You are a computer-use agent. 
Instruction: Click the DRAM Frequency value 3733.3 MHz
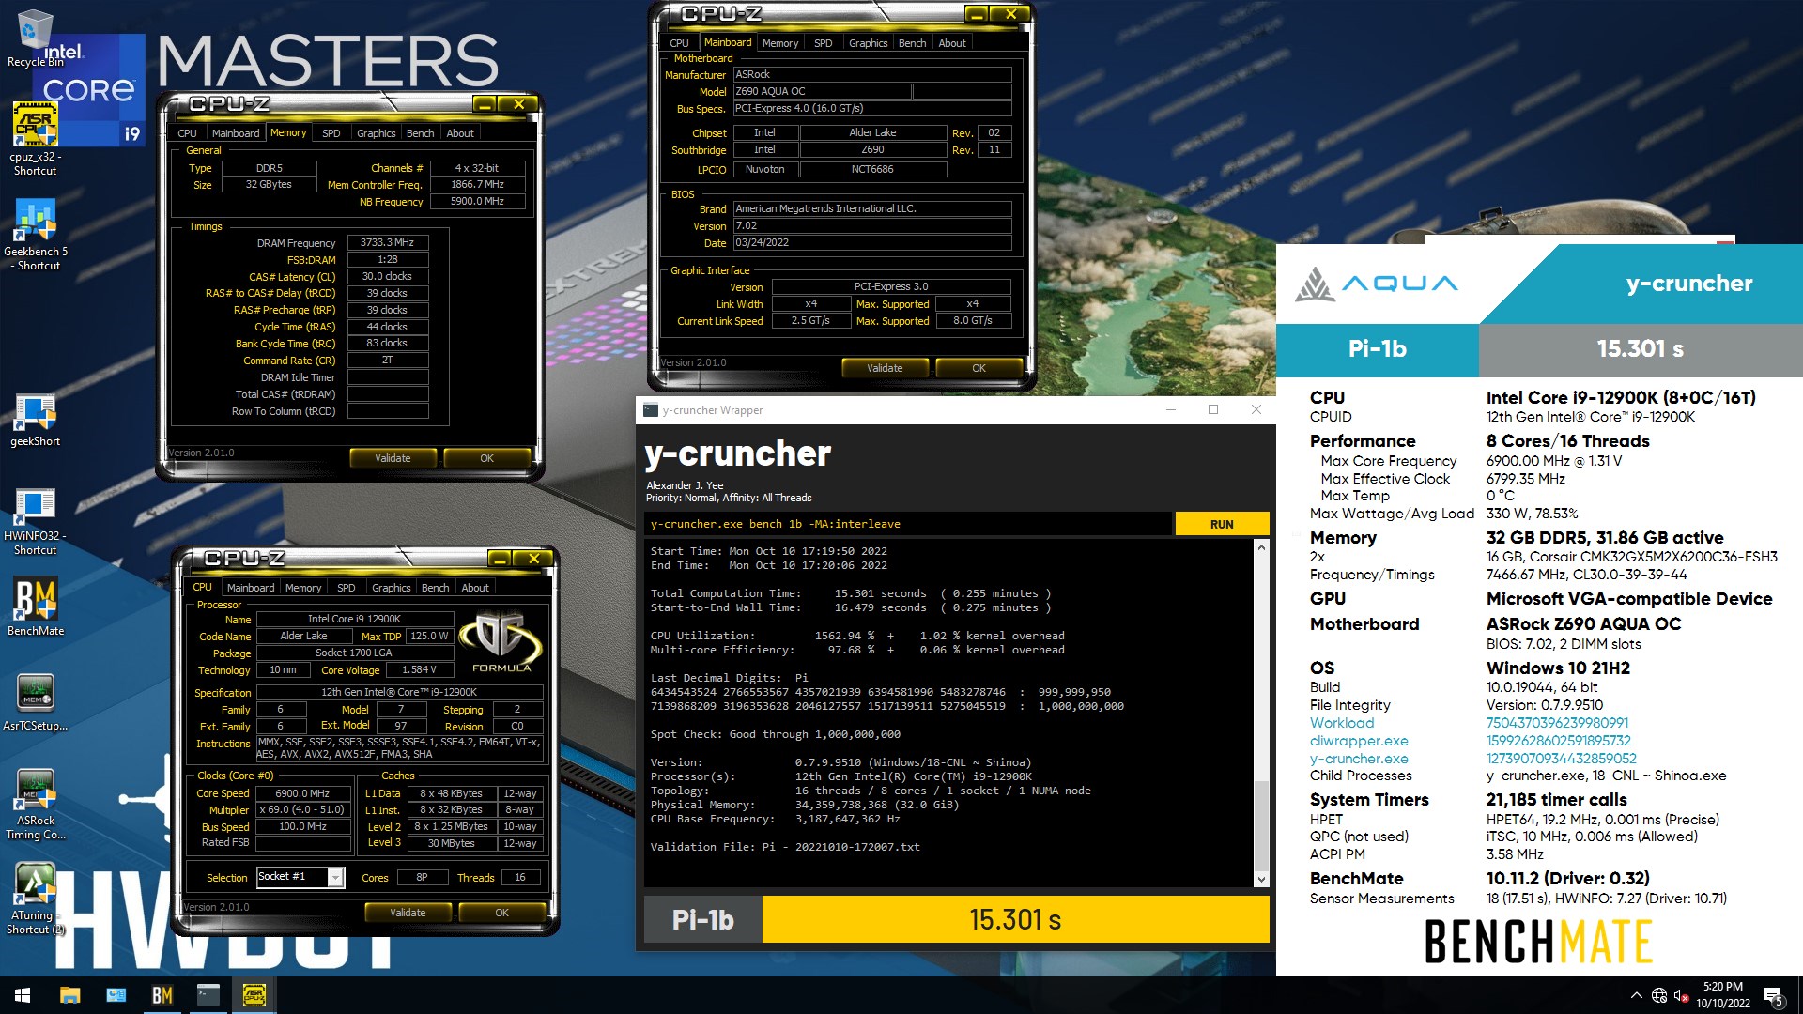[x=387, y=242]
